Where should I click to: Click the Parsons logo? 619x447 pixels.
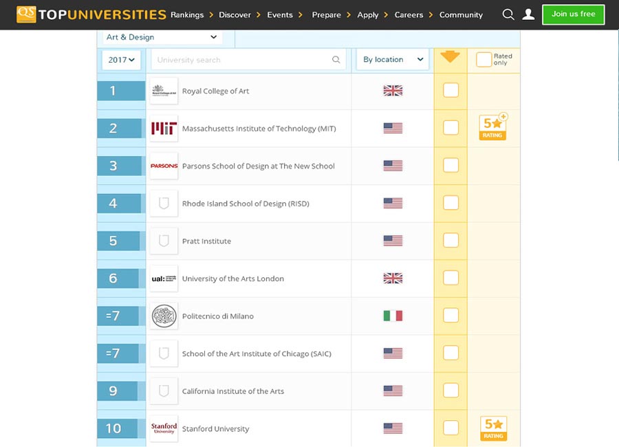pos(164,166)
